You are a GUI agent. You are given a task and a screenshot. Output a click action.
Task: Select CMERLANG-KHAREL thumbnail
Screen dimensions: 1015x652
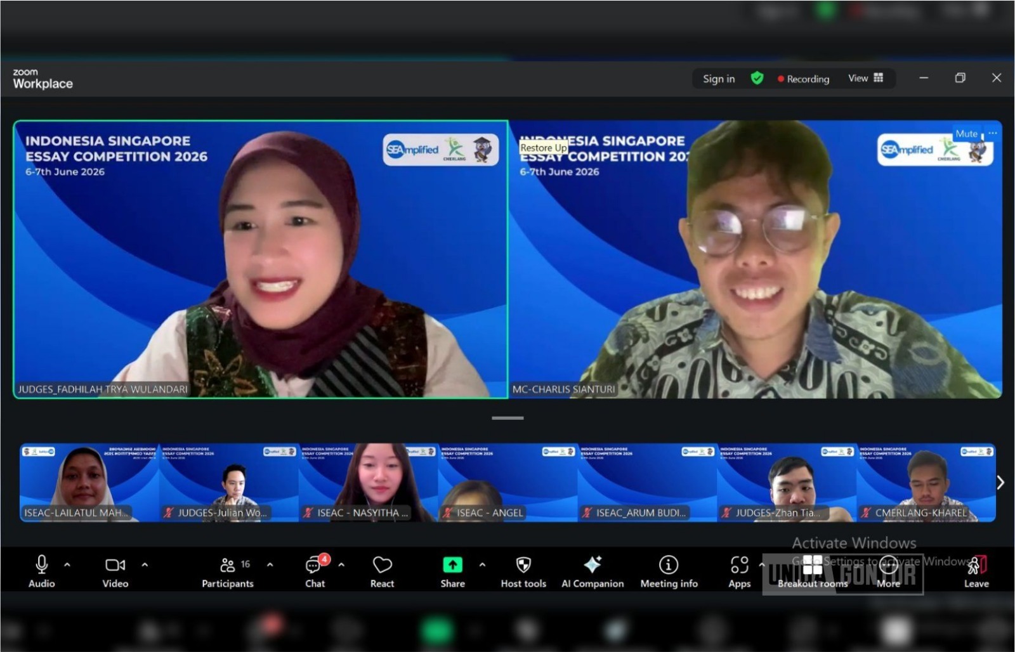926,483
